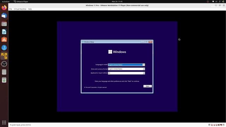Click rightmost device icon in VMware status bar
This screenshot has width=226, height=127.
point(224,125)
